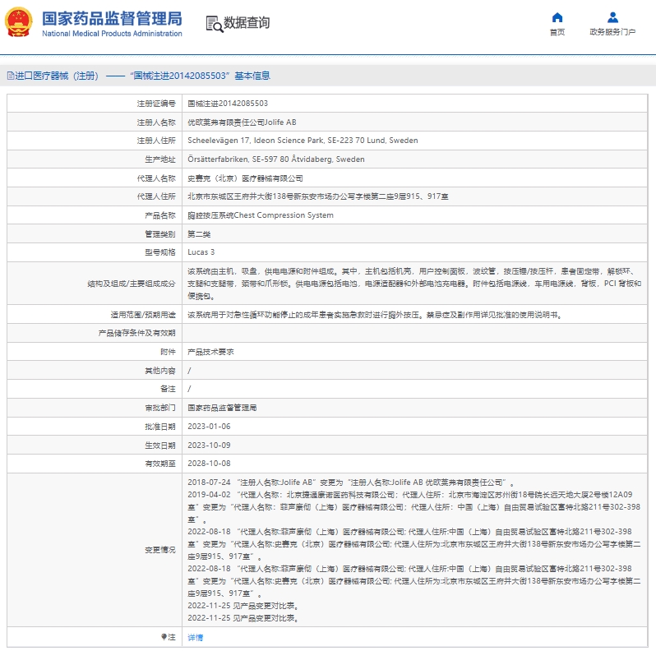Viewport: 656px width, 651px height.
Task: Select approval date 2023-01-06
Action: coord(209,427)
